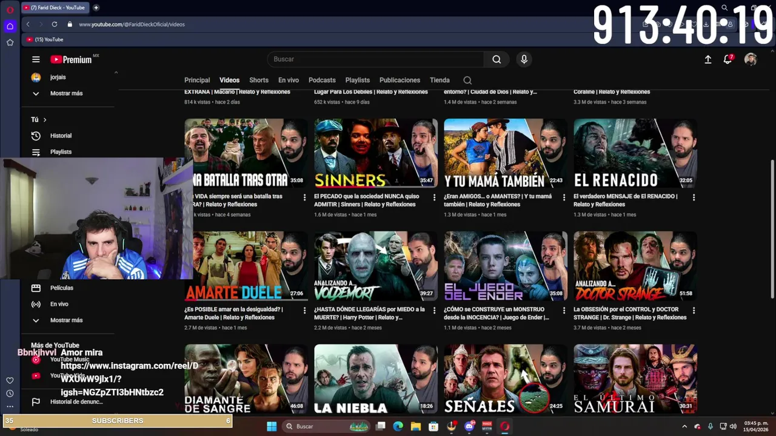The height and width of the screenshot is (436, 776).
Task: Click the browser address bar URL
Action: coord(132,24)
